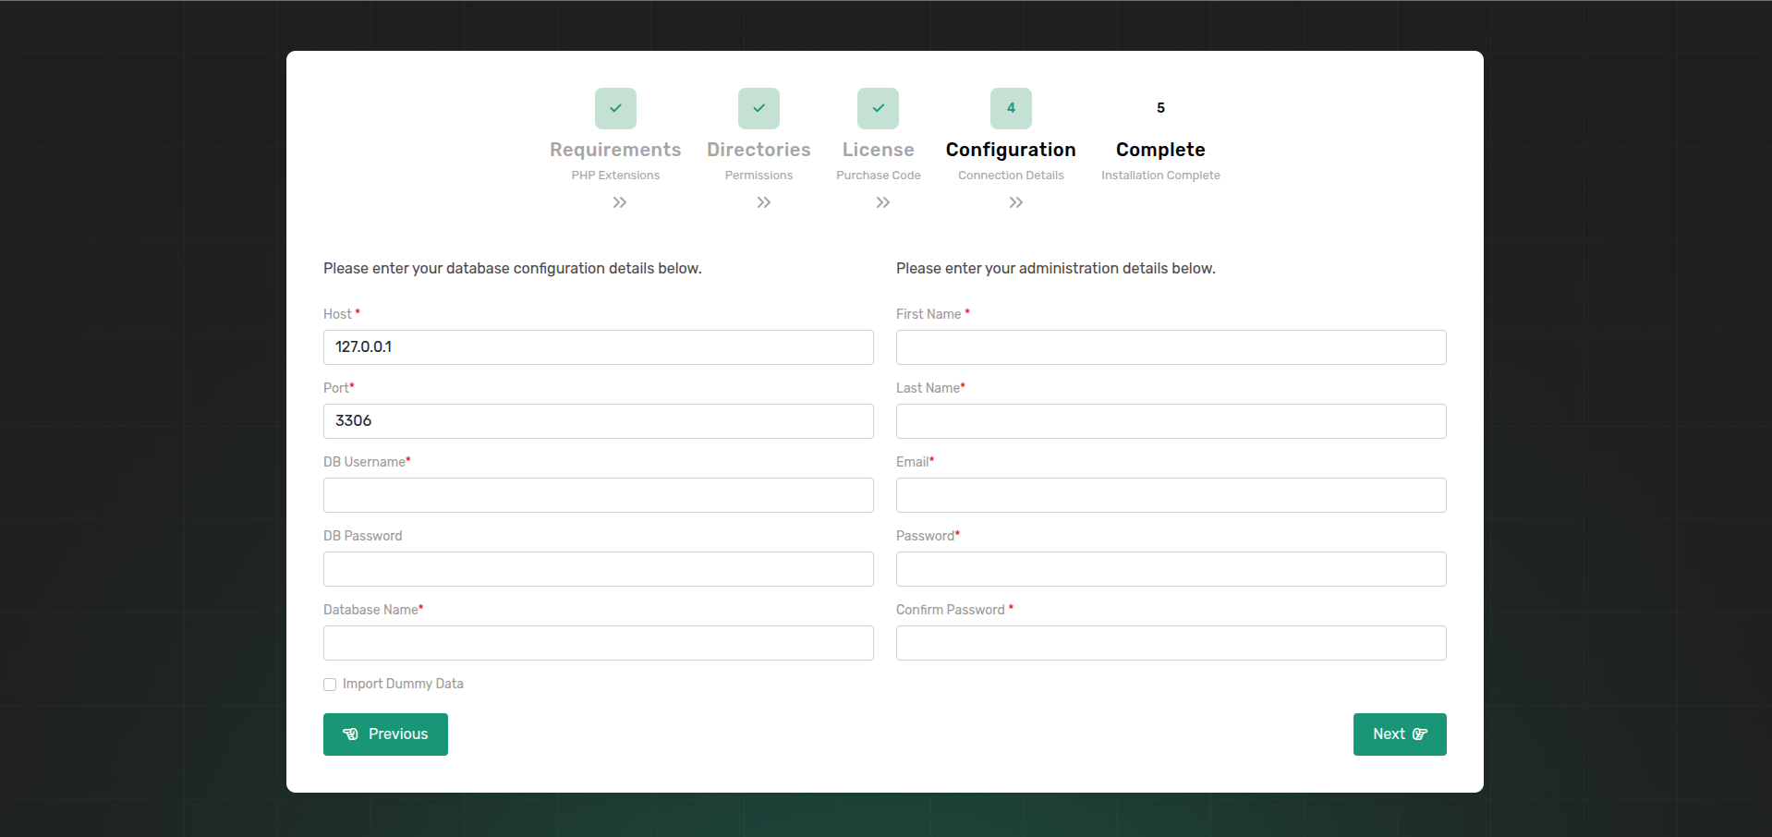
Task: Go to the License step tab
Action: tap(878, 150)
